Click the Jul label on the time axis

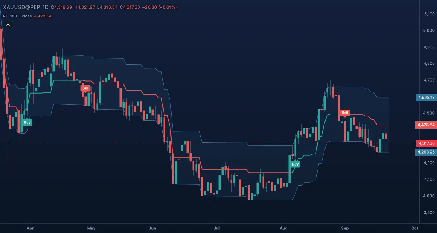tap(217, 228)
